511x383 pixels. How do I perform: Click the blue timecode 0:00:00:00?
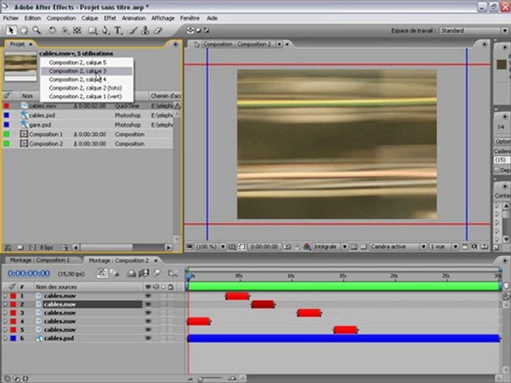pos(29,273)
